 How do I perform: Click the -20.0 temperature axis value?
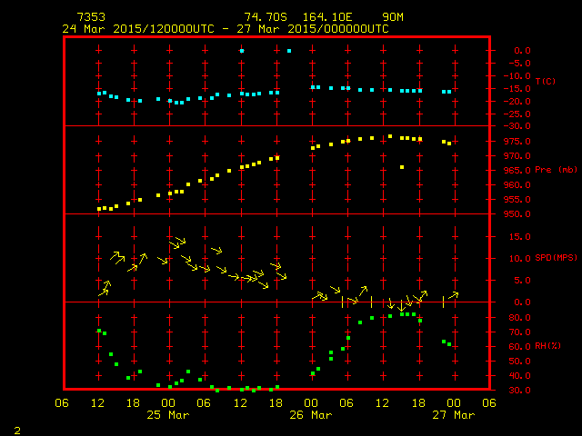[x=517, y=101]
